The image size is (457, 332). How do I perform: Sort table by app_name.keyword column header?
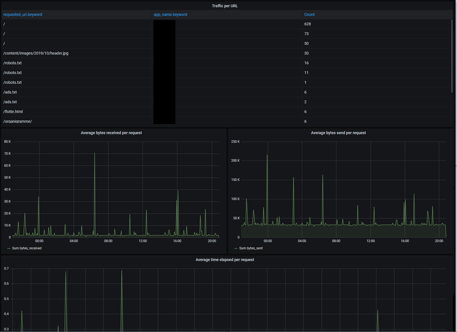170,14
